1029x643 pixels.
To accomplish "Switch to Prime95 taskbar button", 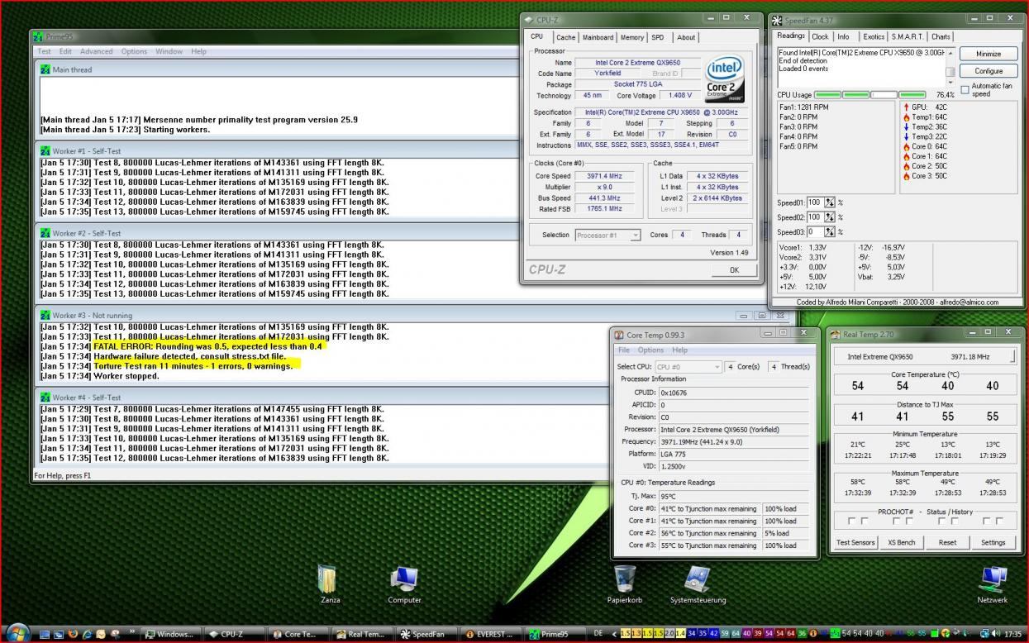I will click(x=557, y=634).
